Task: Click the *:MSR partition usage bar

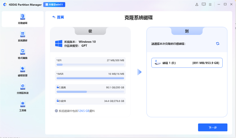Action: pos(90,78)
